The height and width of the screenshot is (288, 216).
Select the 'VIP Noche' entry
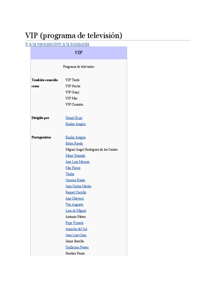[73, 86]
